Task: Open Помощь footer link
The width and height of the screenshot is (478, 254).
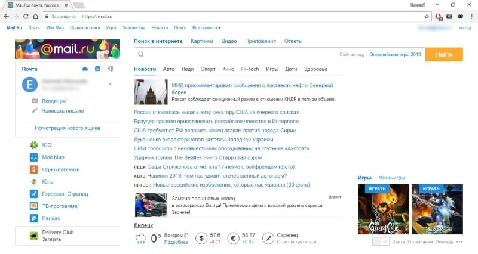Action: (x=444, y=242)
